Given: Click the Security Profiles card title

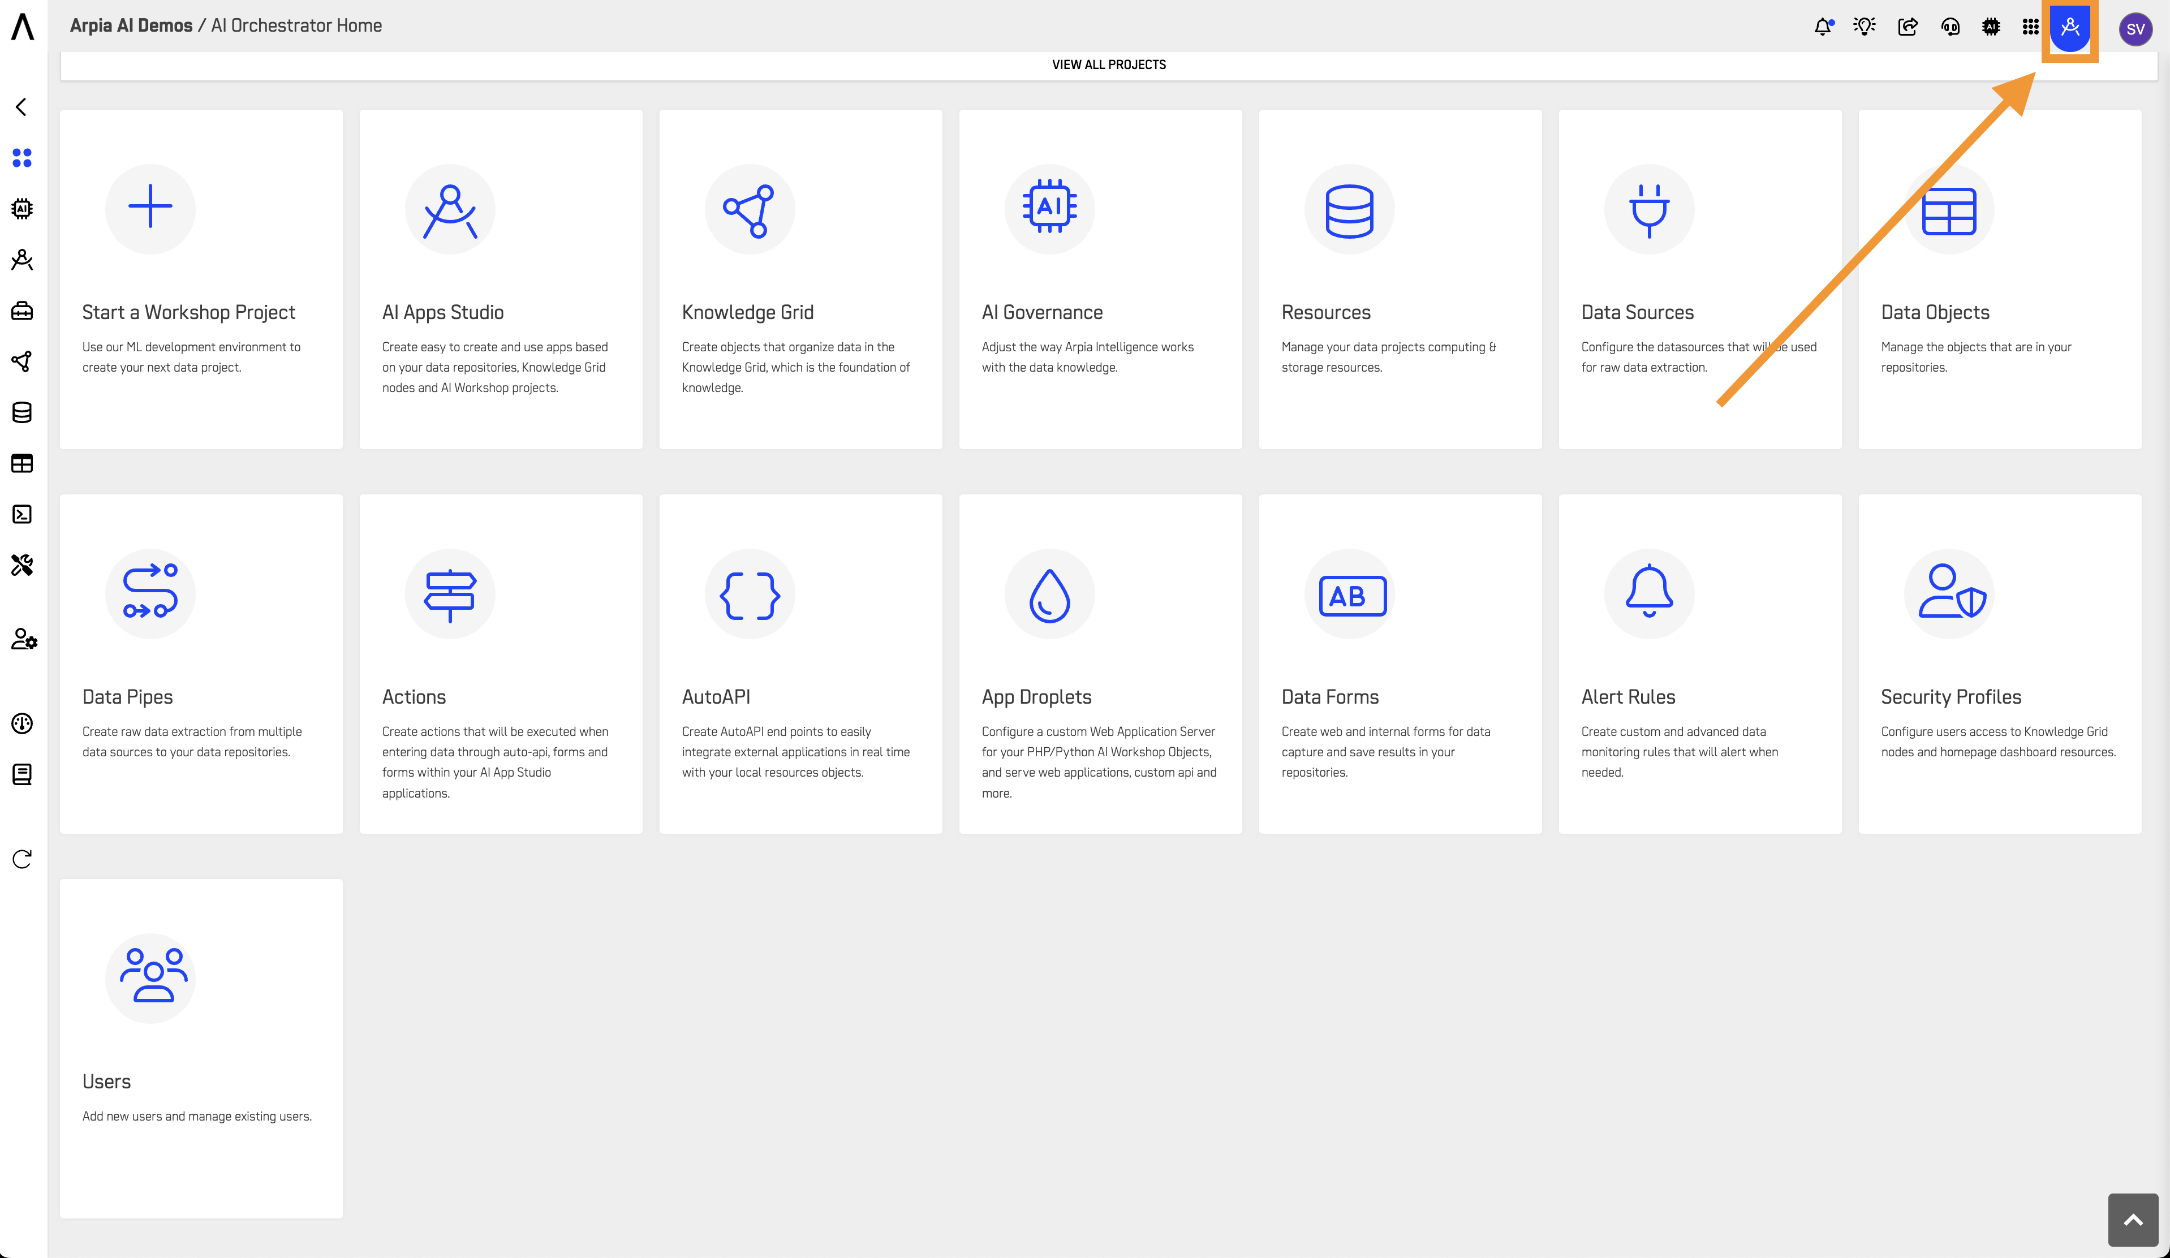Looking at the screenshot, I should coord(1951,697).
